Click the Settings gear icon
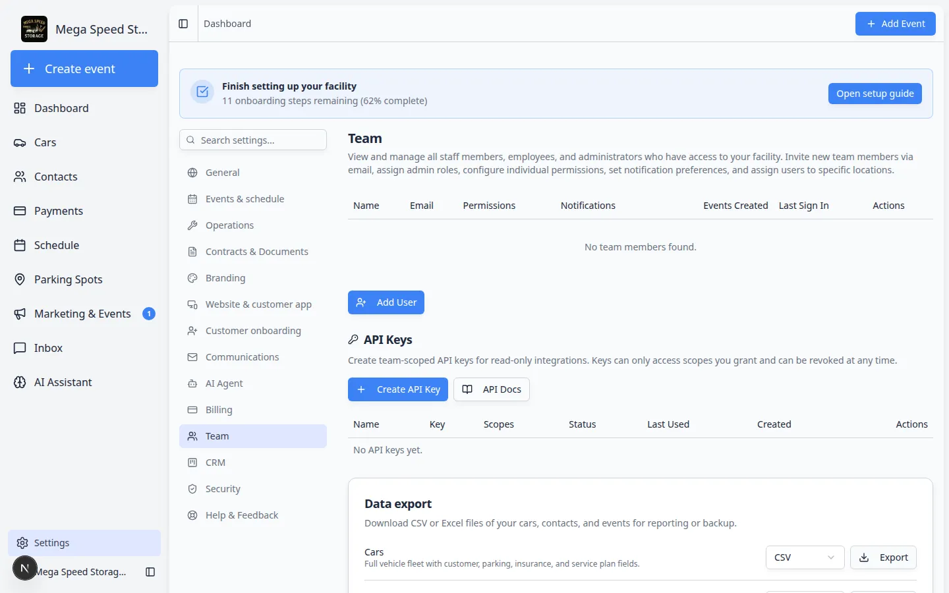 pos(22,543)
